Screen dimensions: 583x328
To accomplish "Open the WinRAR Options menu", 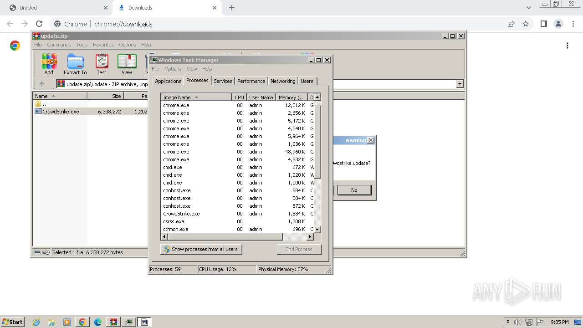I will [x=128, y=45].
